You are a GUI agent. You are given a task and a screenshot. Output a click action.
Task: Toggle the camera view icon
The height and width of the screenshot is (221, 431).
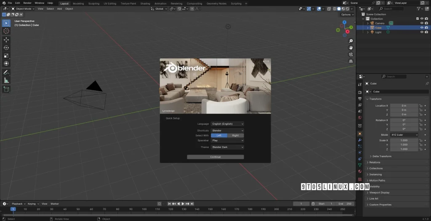pos(351,54)
